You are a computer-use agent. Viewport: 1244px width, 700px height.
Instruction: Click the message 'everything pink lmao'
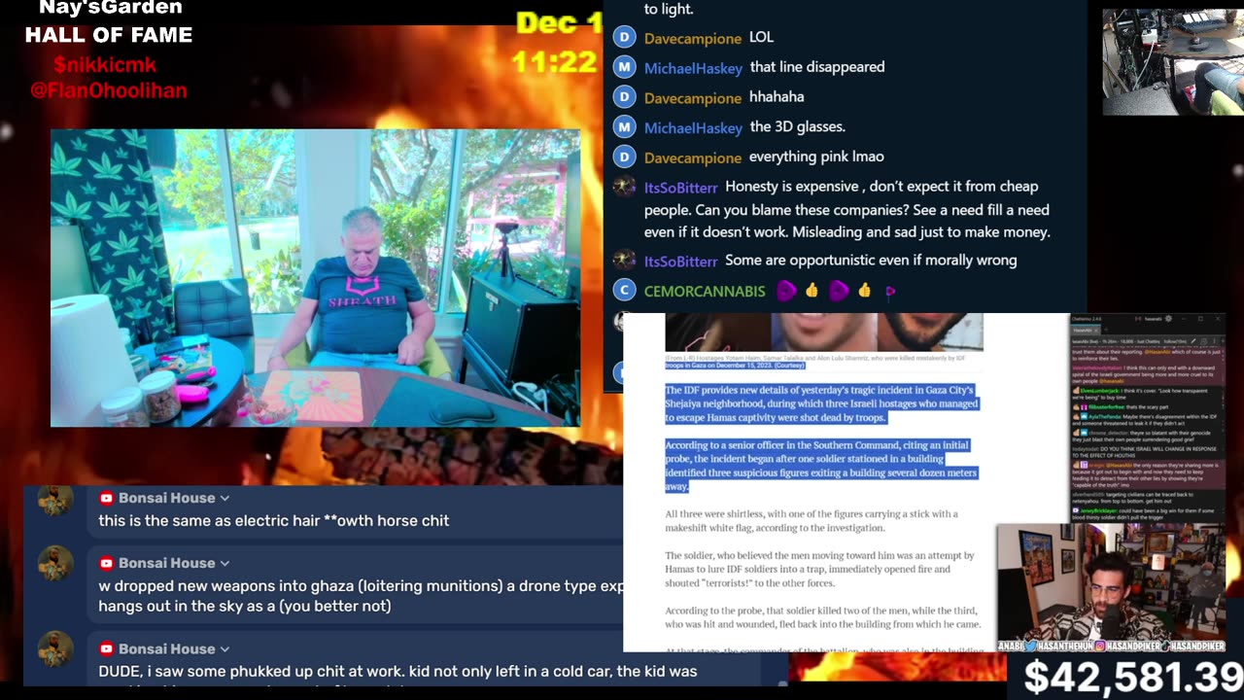coord(816,157)
